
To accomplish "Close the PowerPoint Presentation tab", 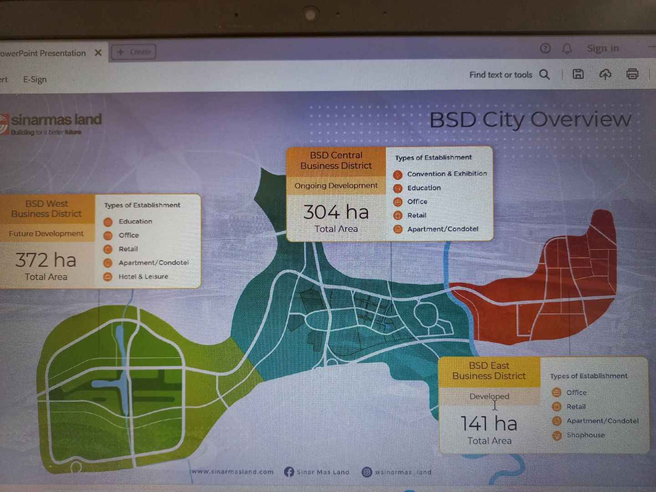I will [x=98, y=53].
